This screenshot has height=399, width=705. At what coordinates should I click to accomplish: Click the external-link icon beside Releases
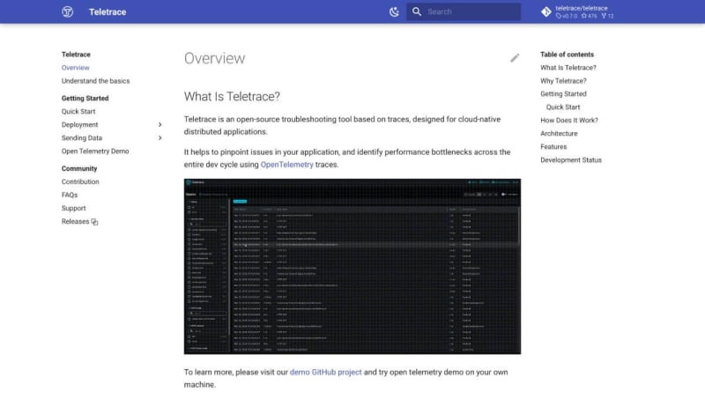(94, 222)
